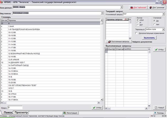
Task: Click the clear-list icon beside the red X
Action: [128, 19]
